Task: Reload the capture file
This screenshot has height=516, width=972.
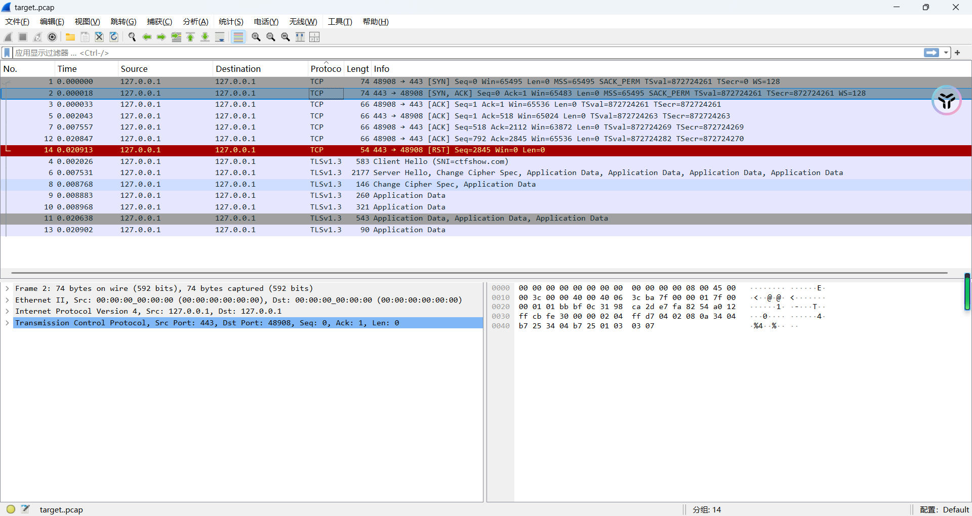Action: 114,37
